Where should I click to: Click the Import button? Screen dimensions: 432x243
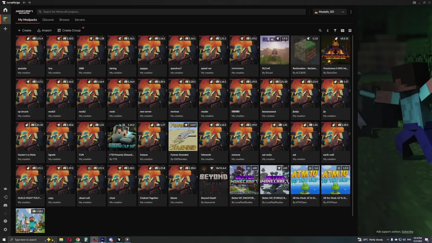pyautogui.click(x=44, y=30)
